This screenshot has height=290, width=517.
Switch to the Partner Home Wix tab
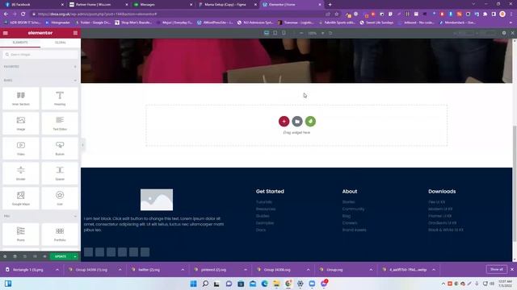[x=98, y=5]
